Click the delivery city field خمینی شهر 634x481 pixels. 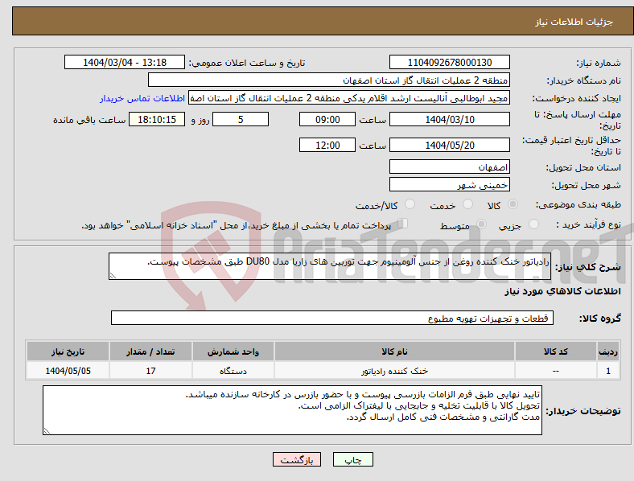450,185
